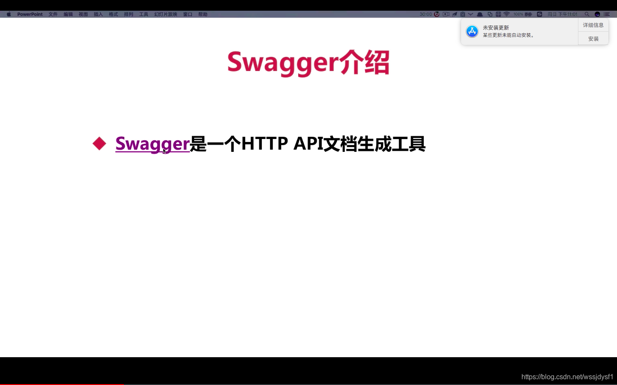Click the building-shaped menu bar icon
This screenshot has height=385, width=617.
click(463, 14)
